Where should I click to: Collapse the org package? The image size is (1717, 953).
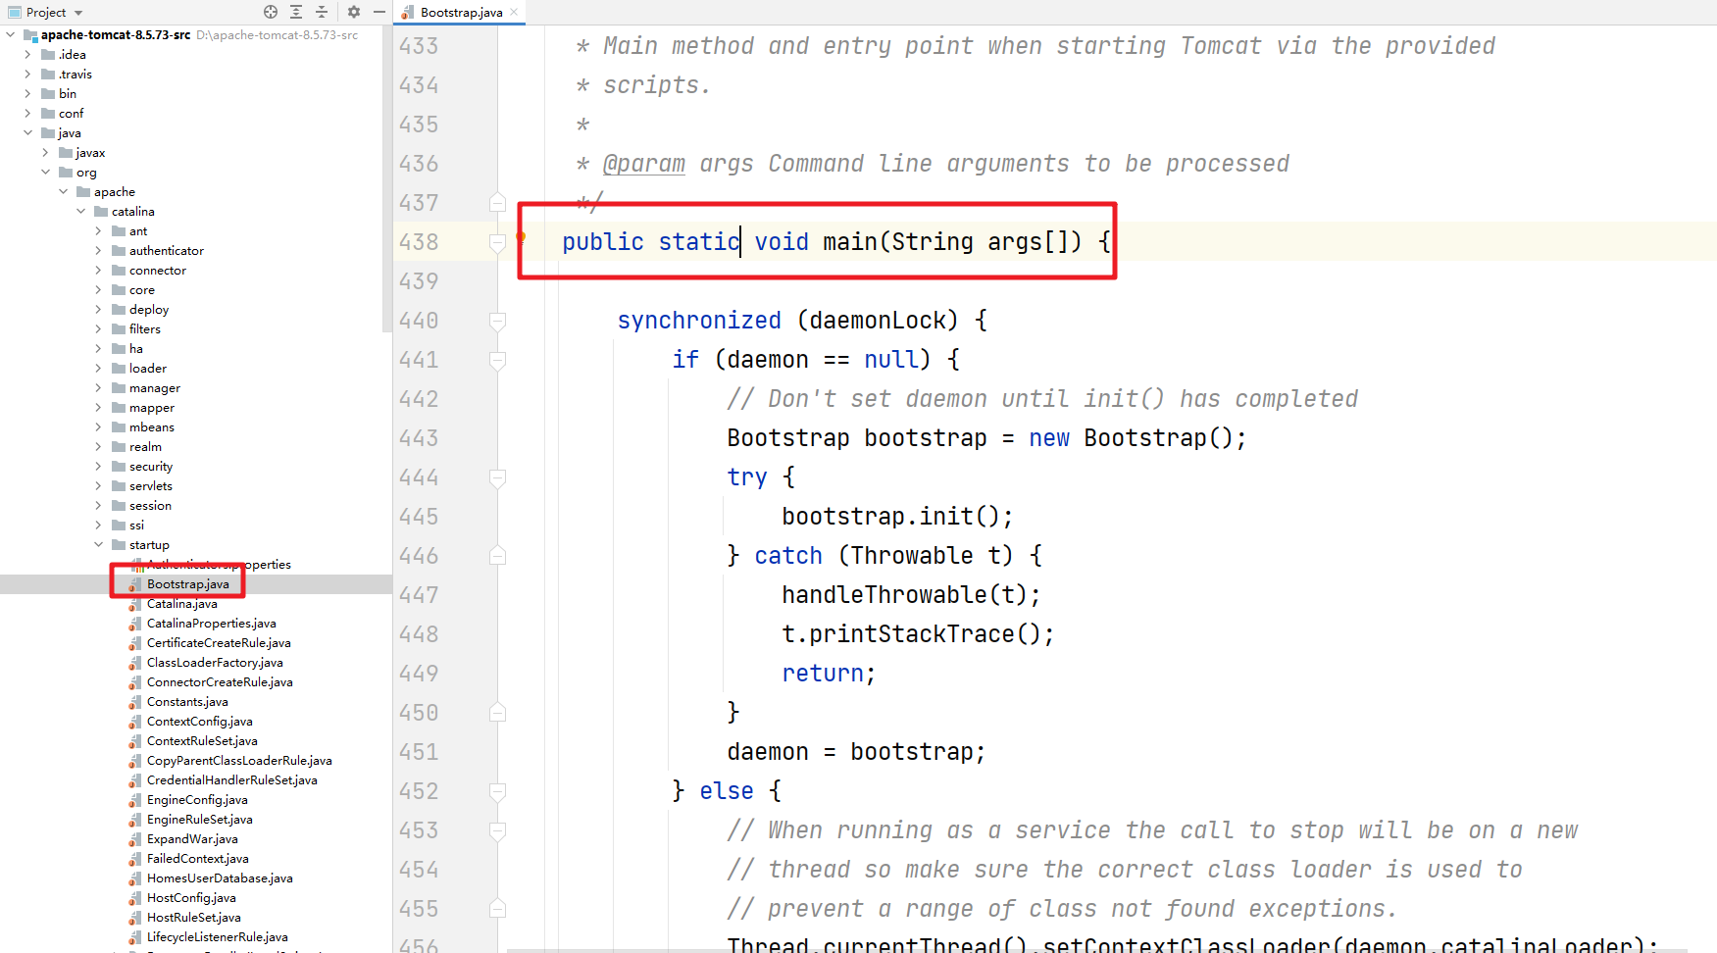point(45,172)
